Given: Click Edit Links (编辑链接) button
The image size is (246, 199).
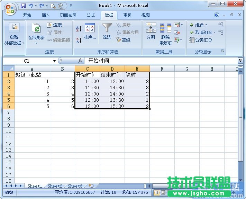Looking at the screenshot, I should point(58,40).
